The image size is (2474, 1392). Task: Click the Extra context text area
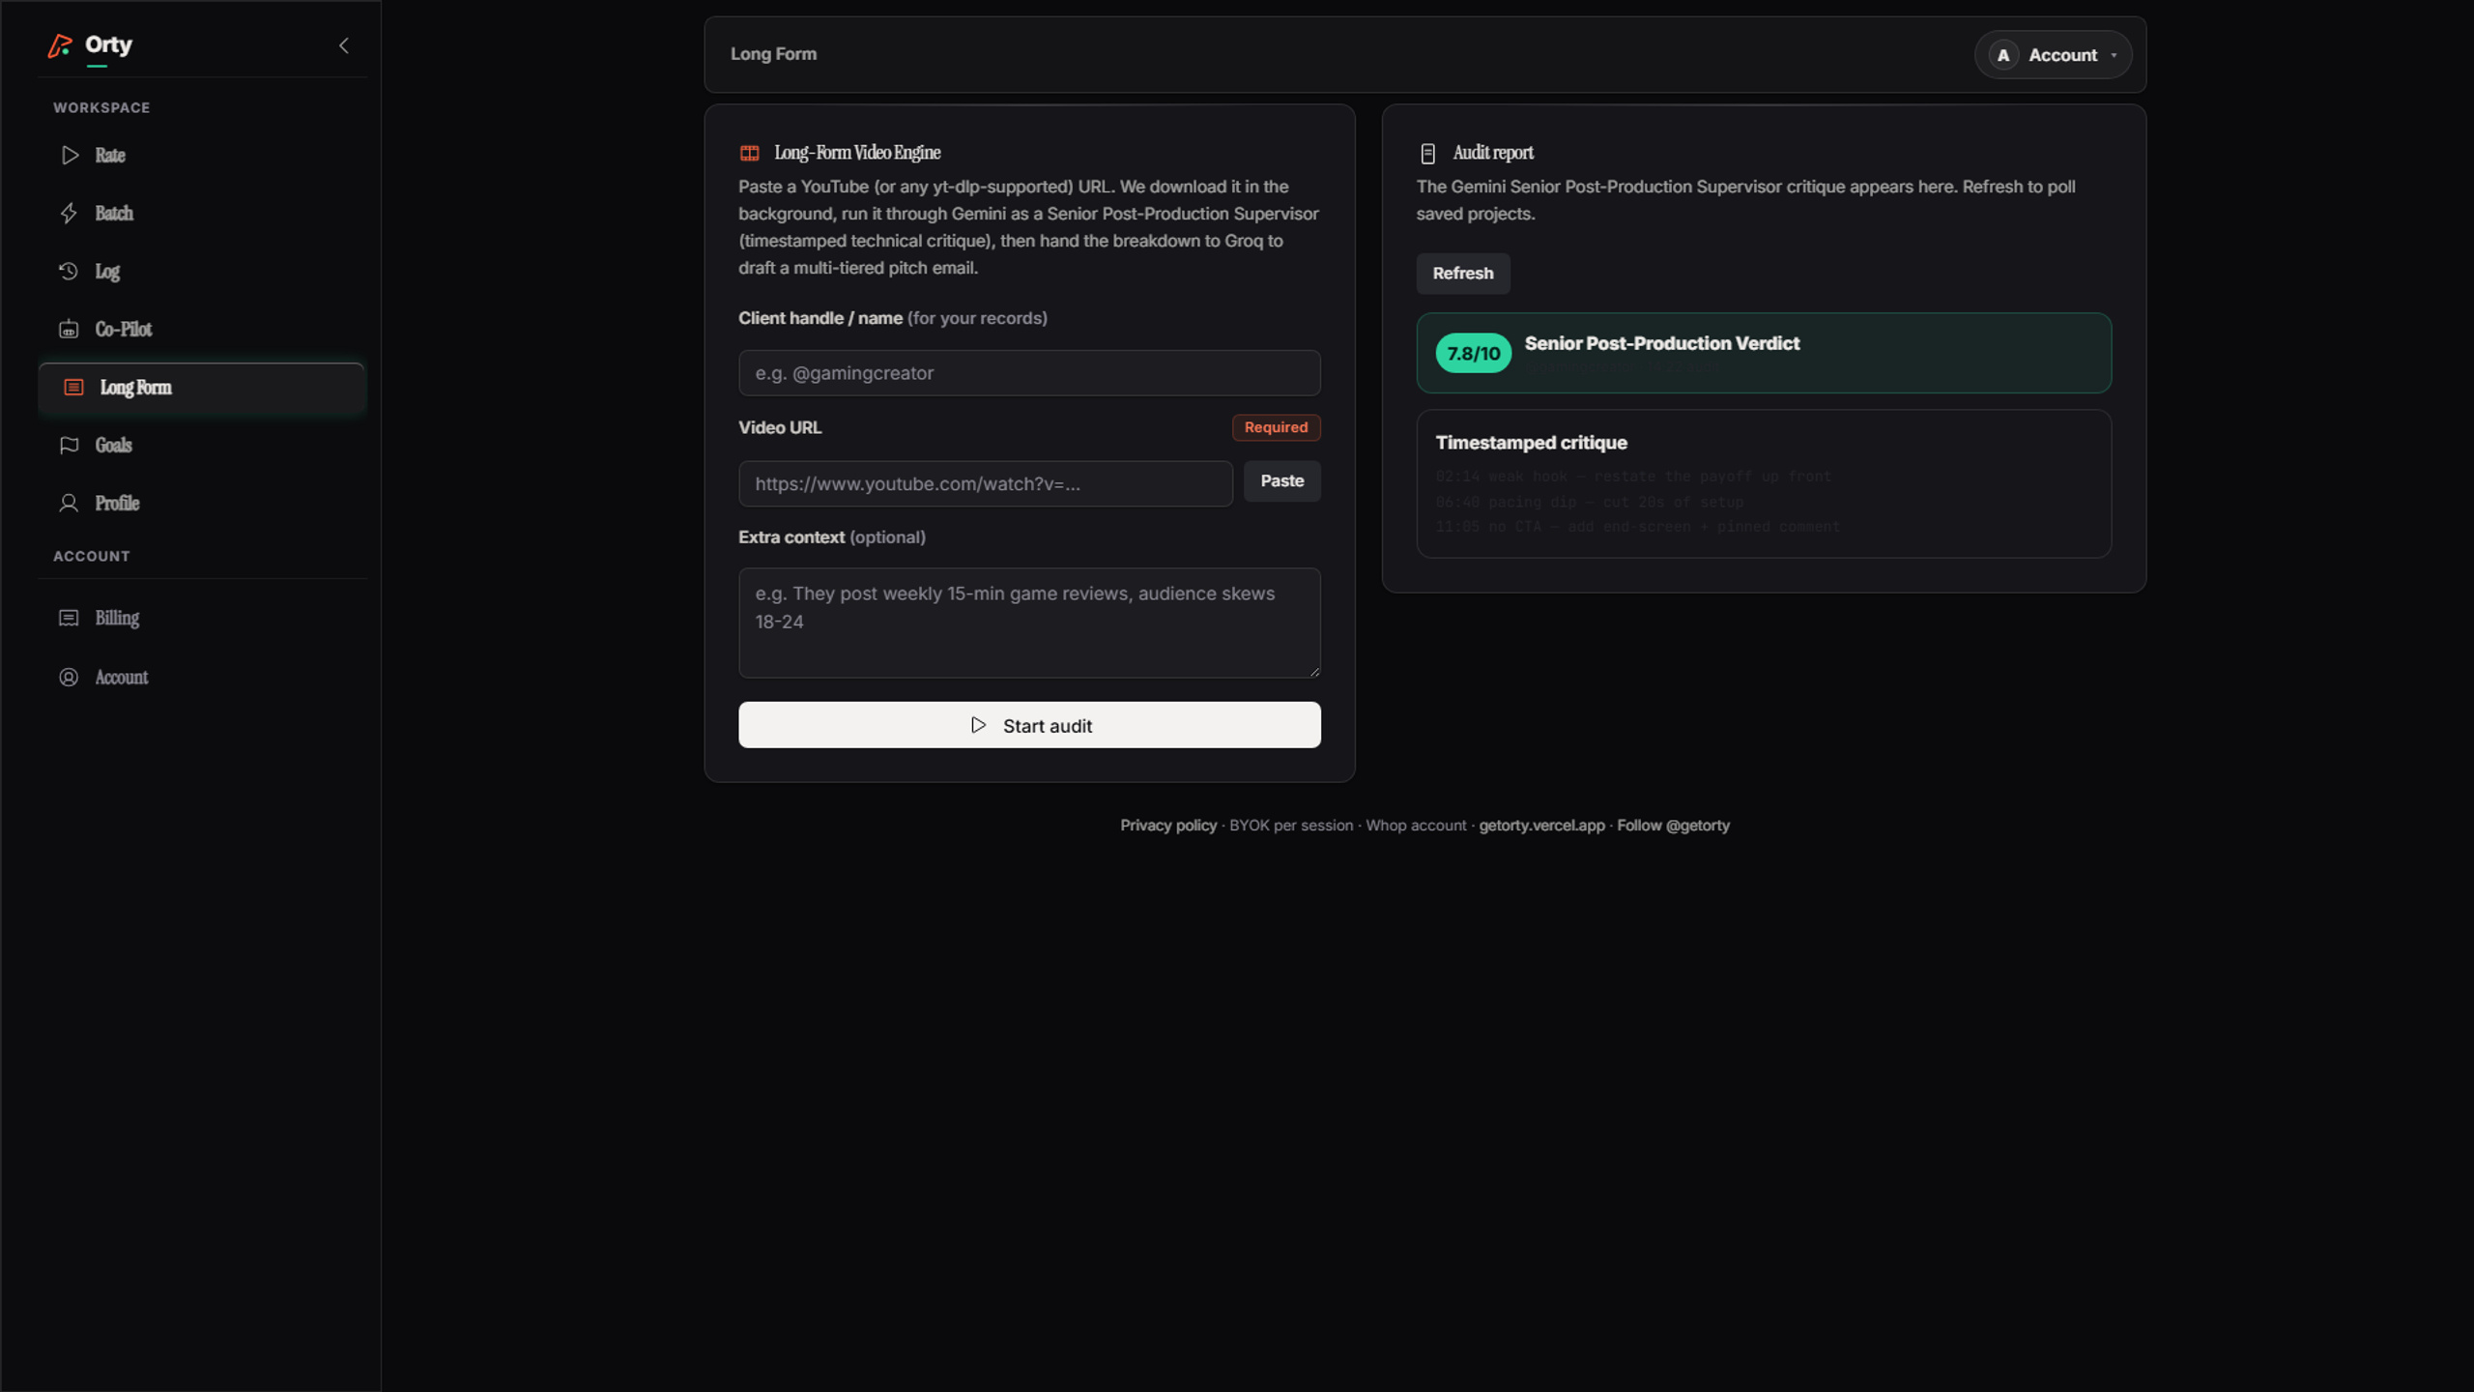pos(1029,623)
